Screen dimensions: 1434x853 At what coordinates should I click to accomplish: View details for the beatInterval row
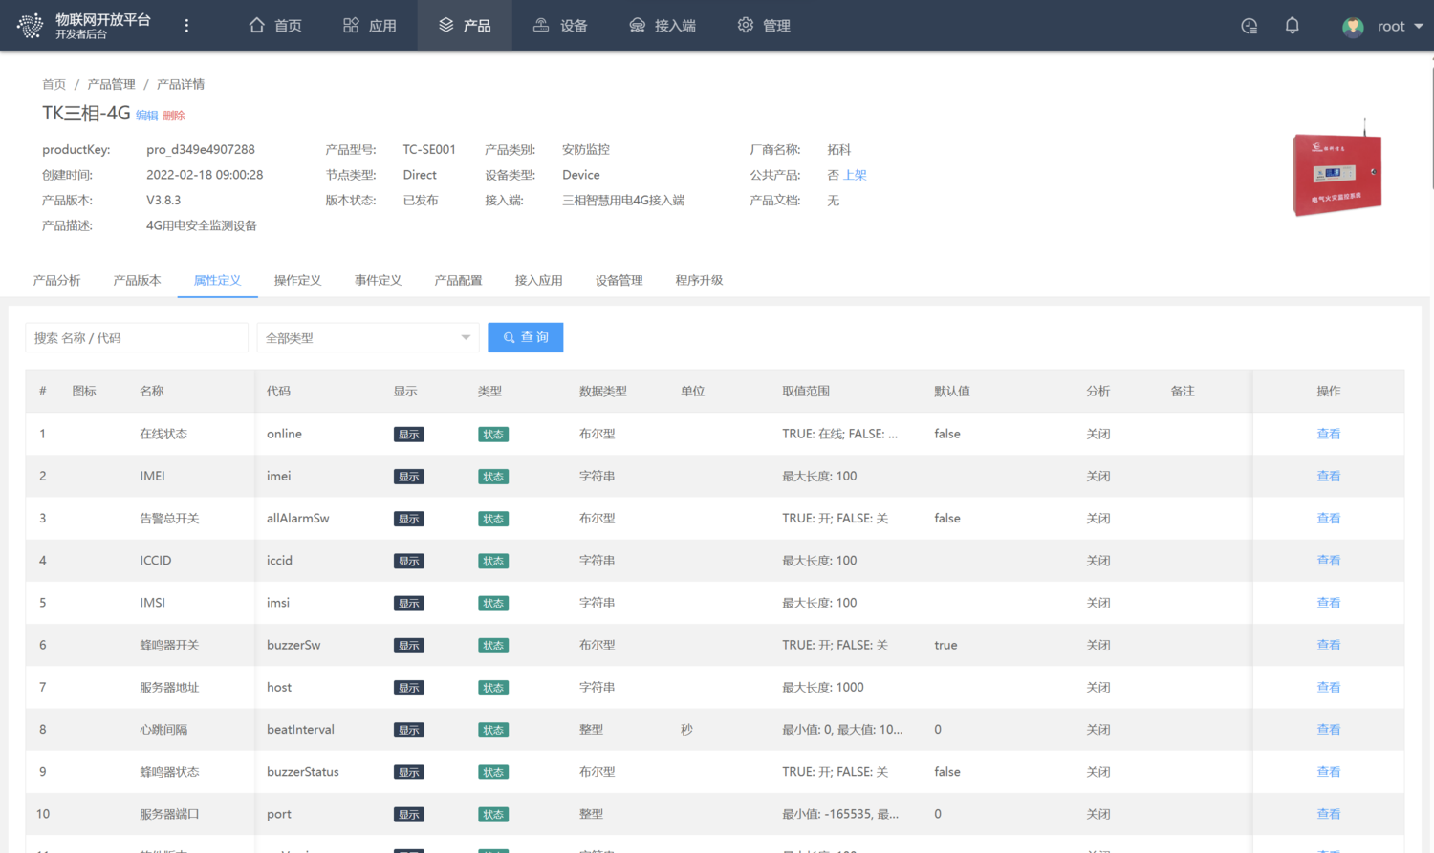1328,729
